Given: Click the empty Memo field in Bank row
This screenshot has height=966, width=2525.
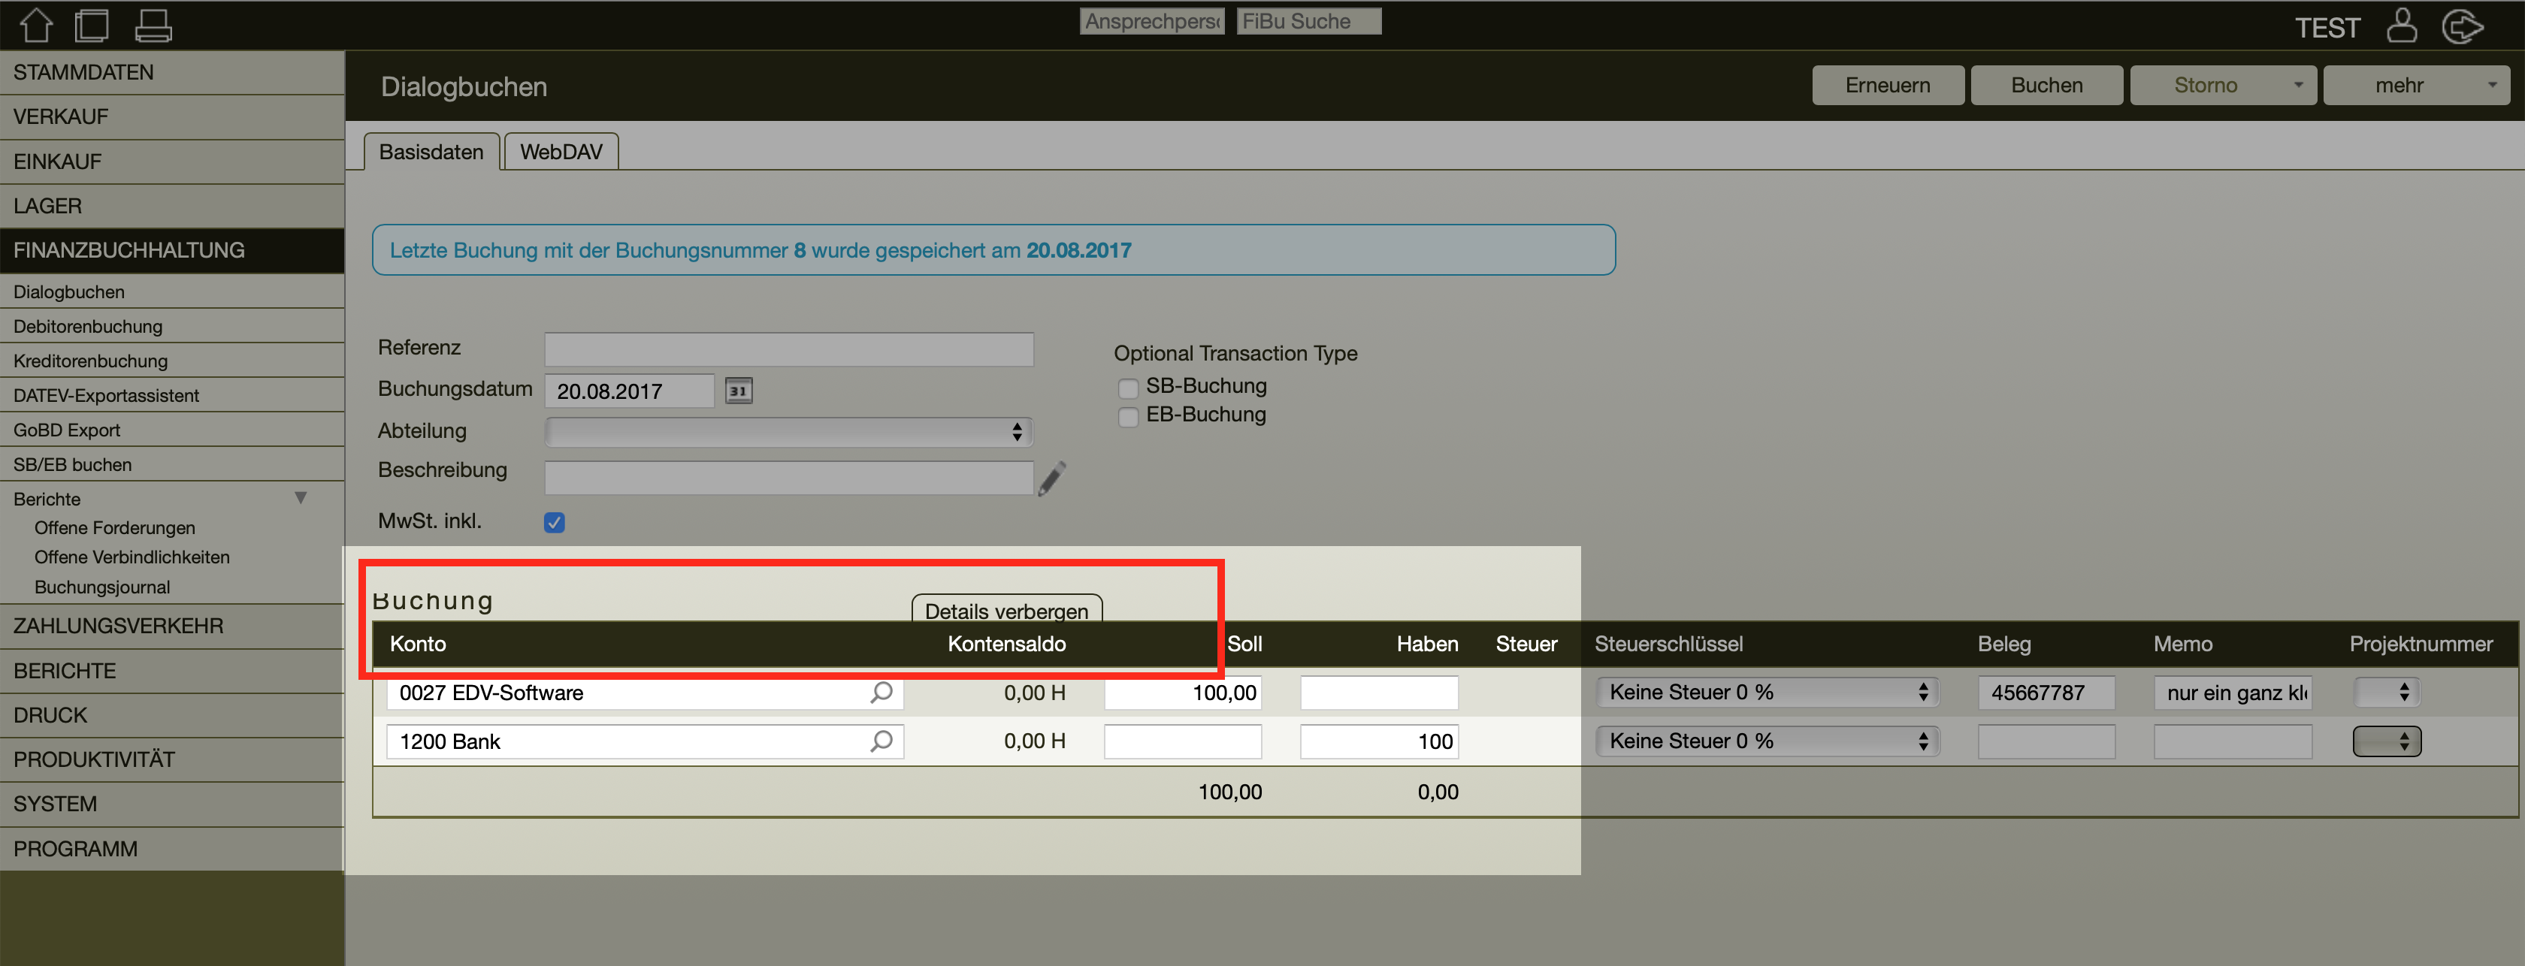Looking at the screenshot, I should (2232, 741).
